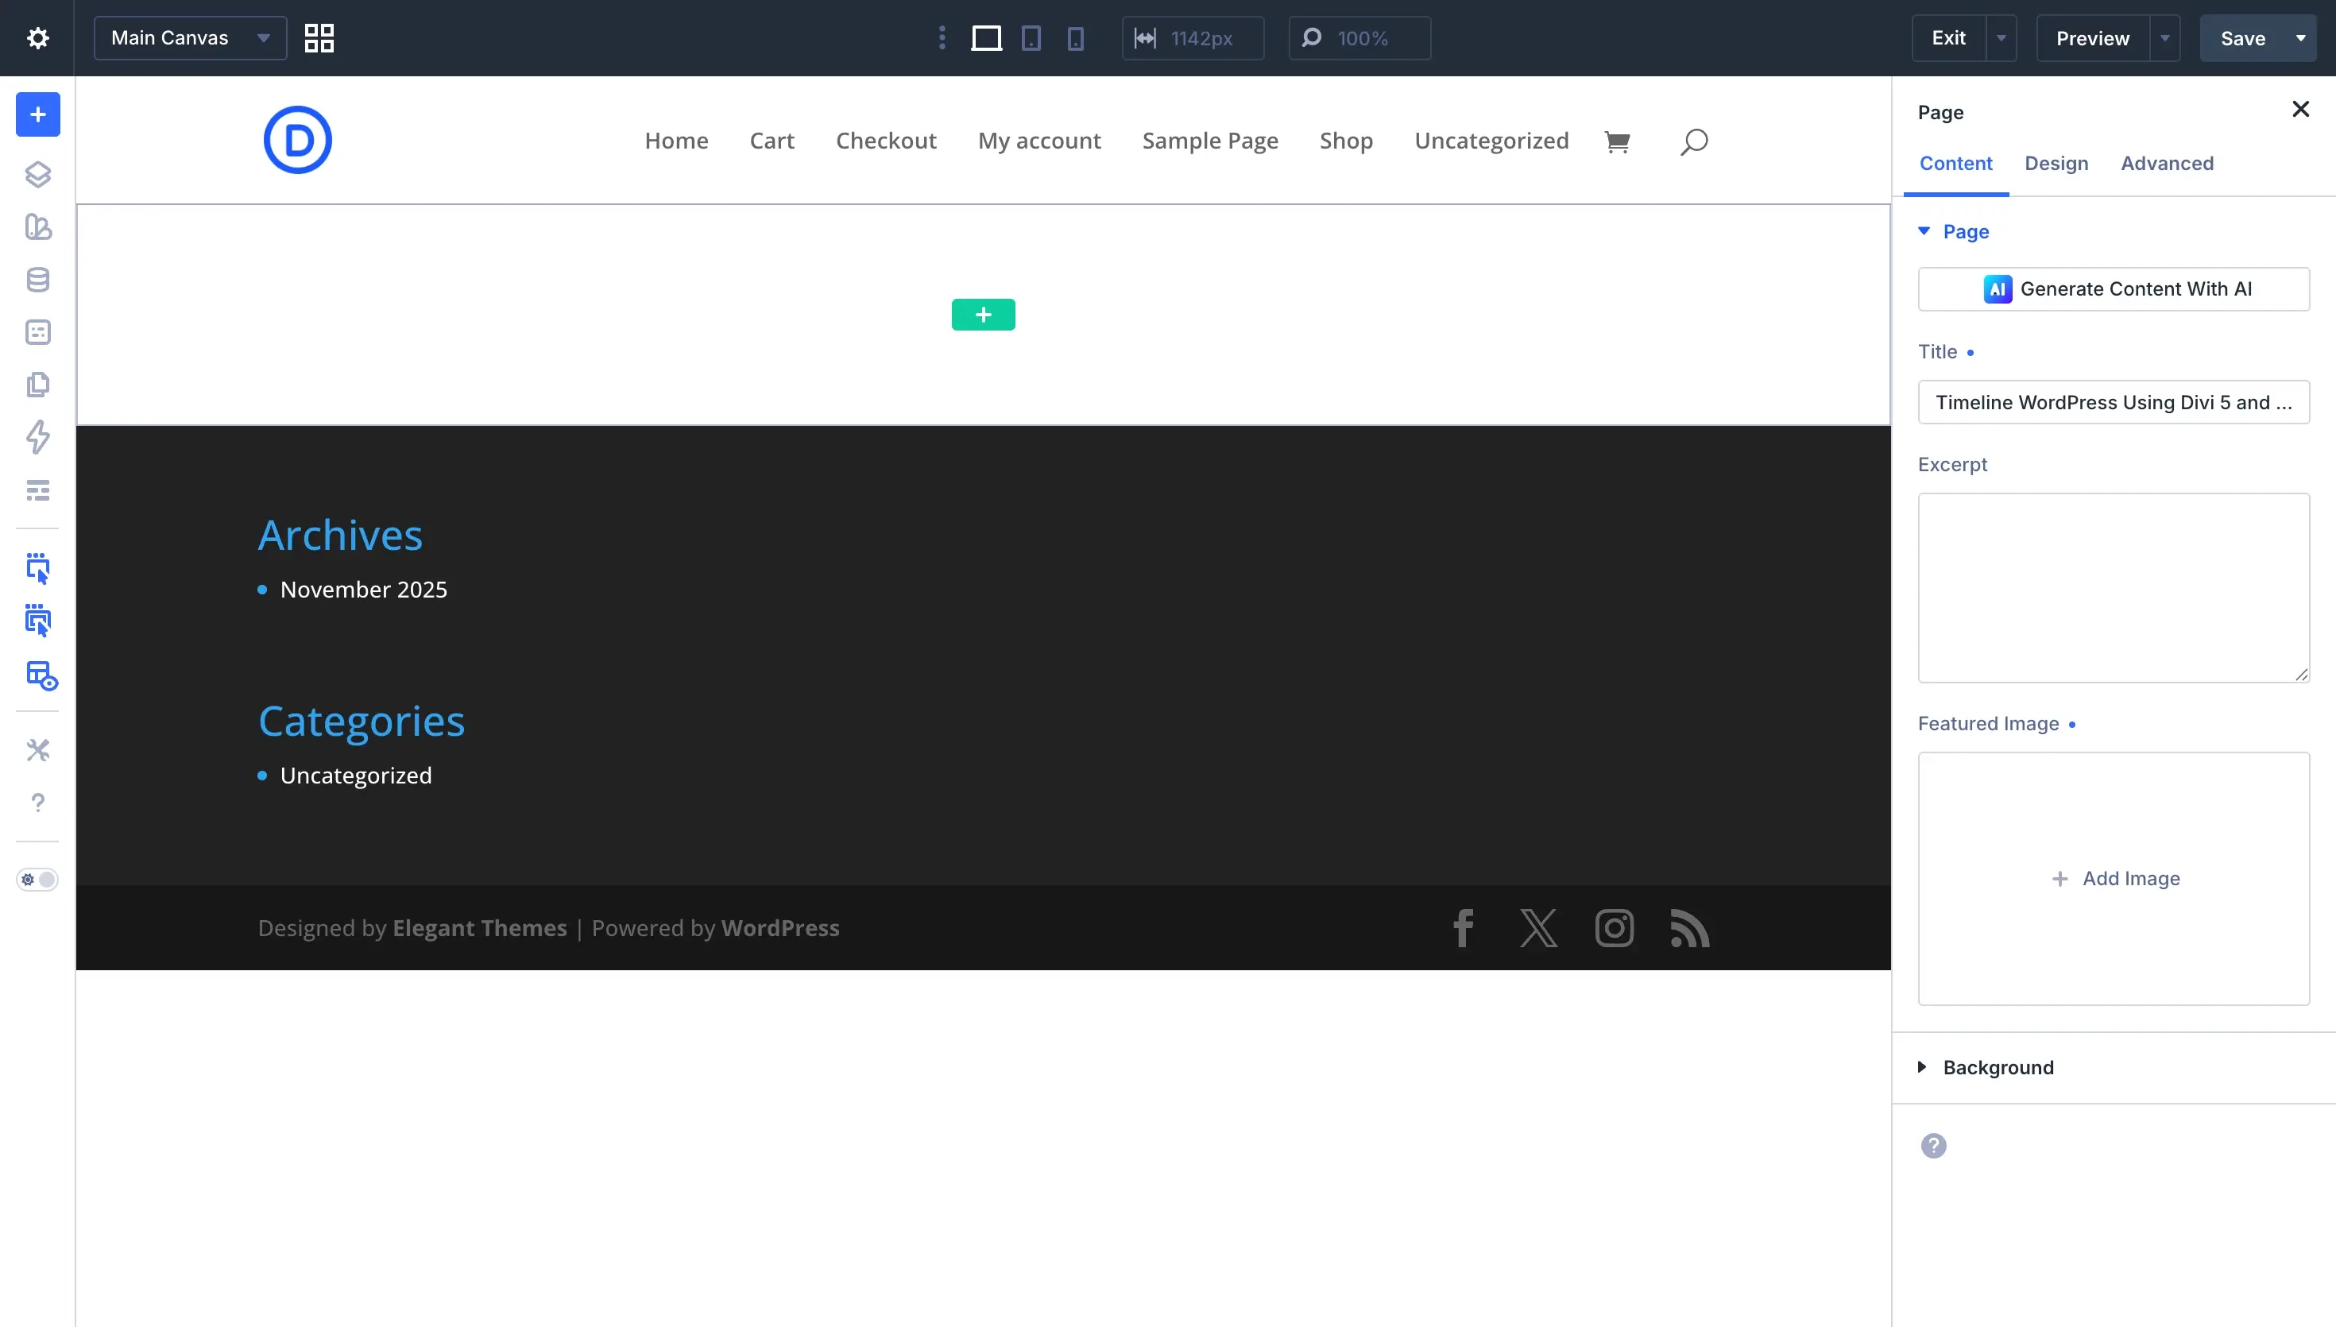2336x1327 pixels.
Task: Click the Facebook icon in footer
Action: pos(1464,929)
